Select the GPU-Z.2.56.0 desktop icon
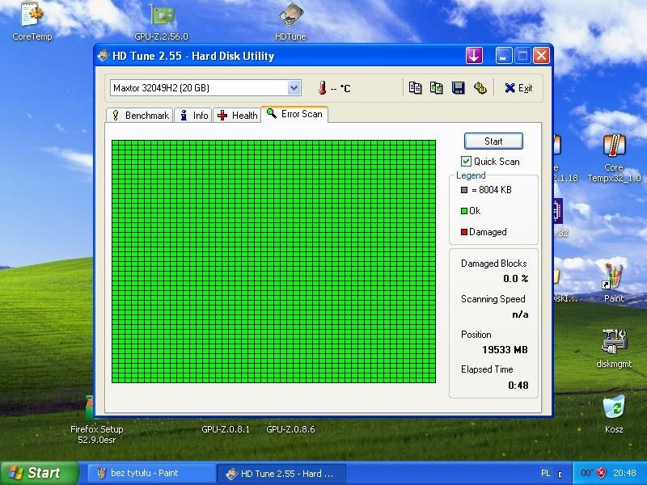This screenshot has width=647, height=485. point(161,22)
